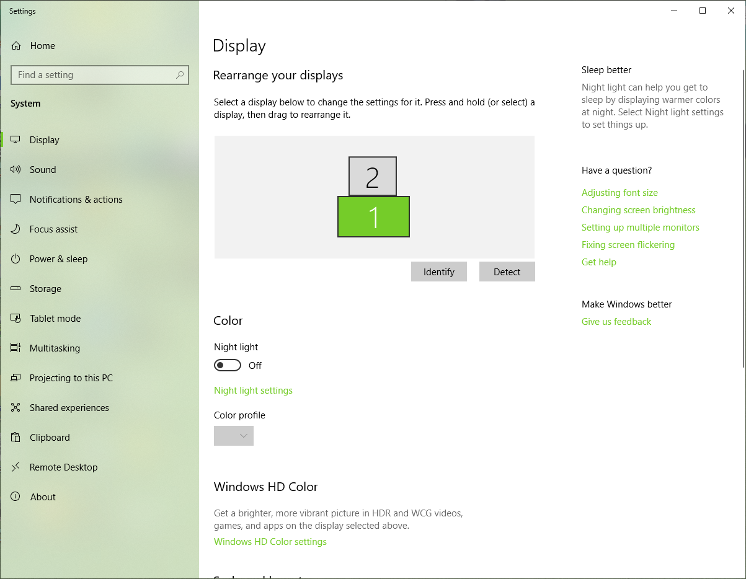Click the Shared experiences icon
This screenshot has height=579, width=746.
[x=16, y=408]
